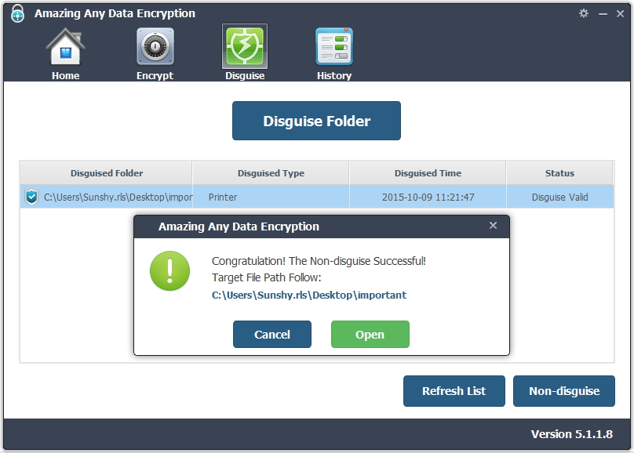634x453 pixels.
Task: Click the Status column header
Action: point(559,173)
